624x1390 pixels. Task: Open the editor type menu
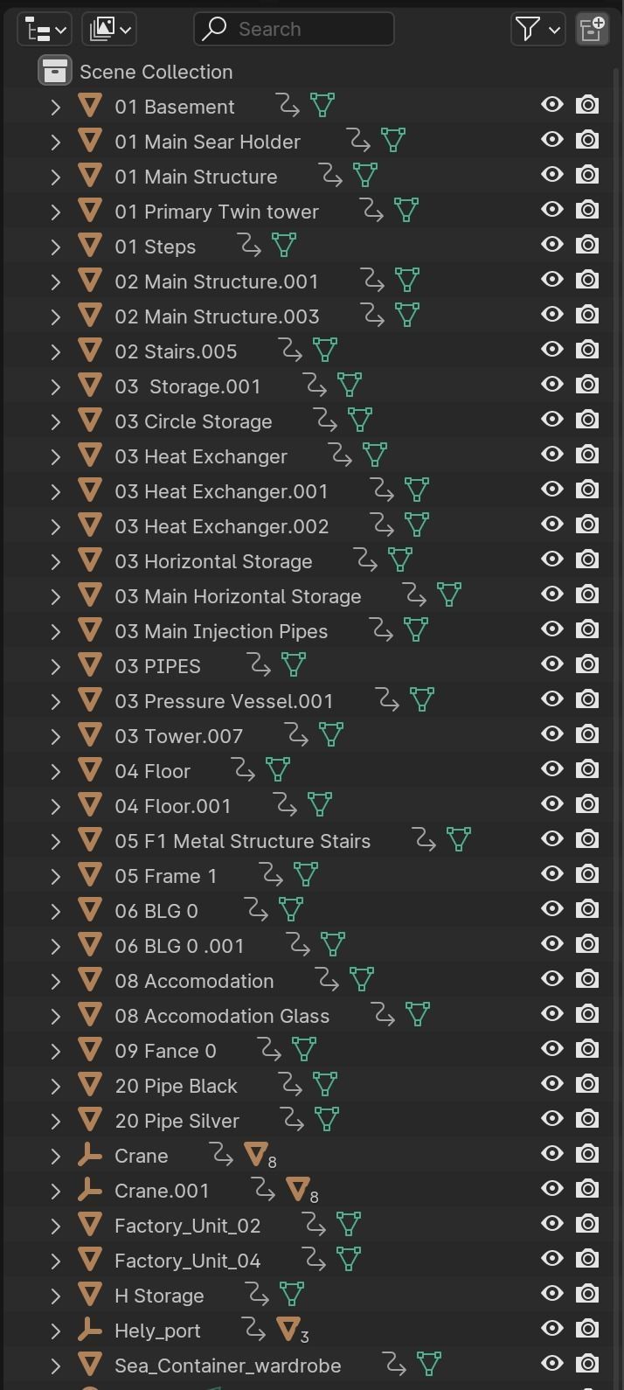(45, 29)
